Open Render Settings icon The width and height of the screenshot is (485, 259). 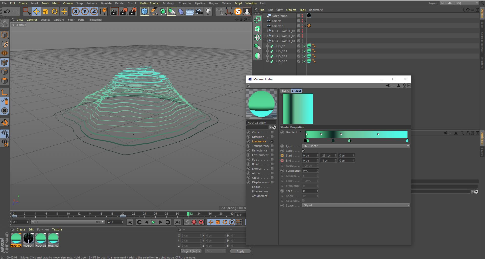pyautogui.click(x=133, y=11)
